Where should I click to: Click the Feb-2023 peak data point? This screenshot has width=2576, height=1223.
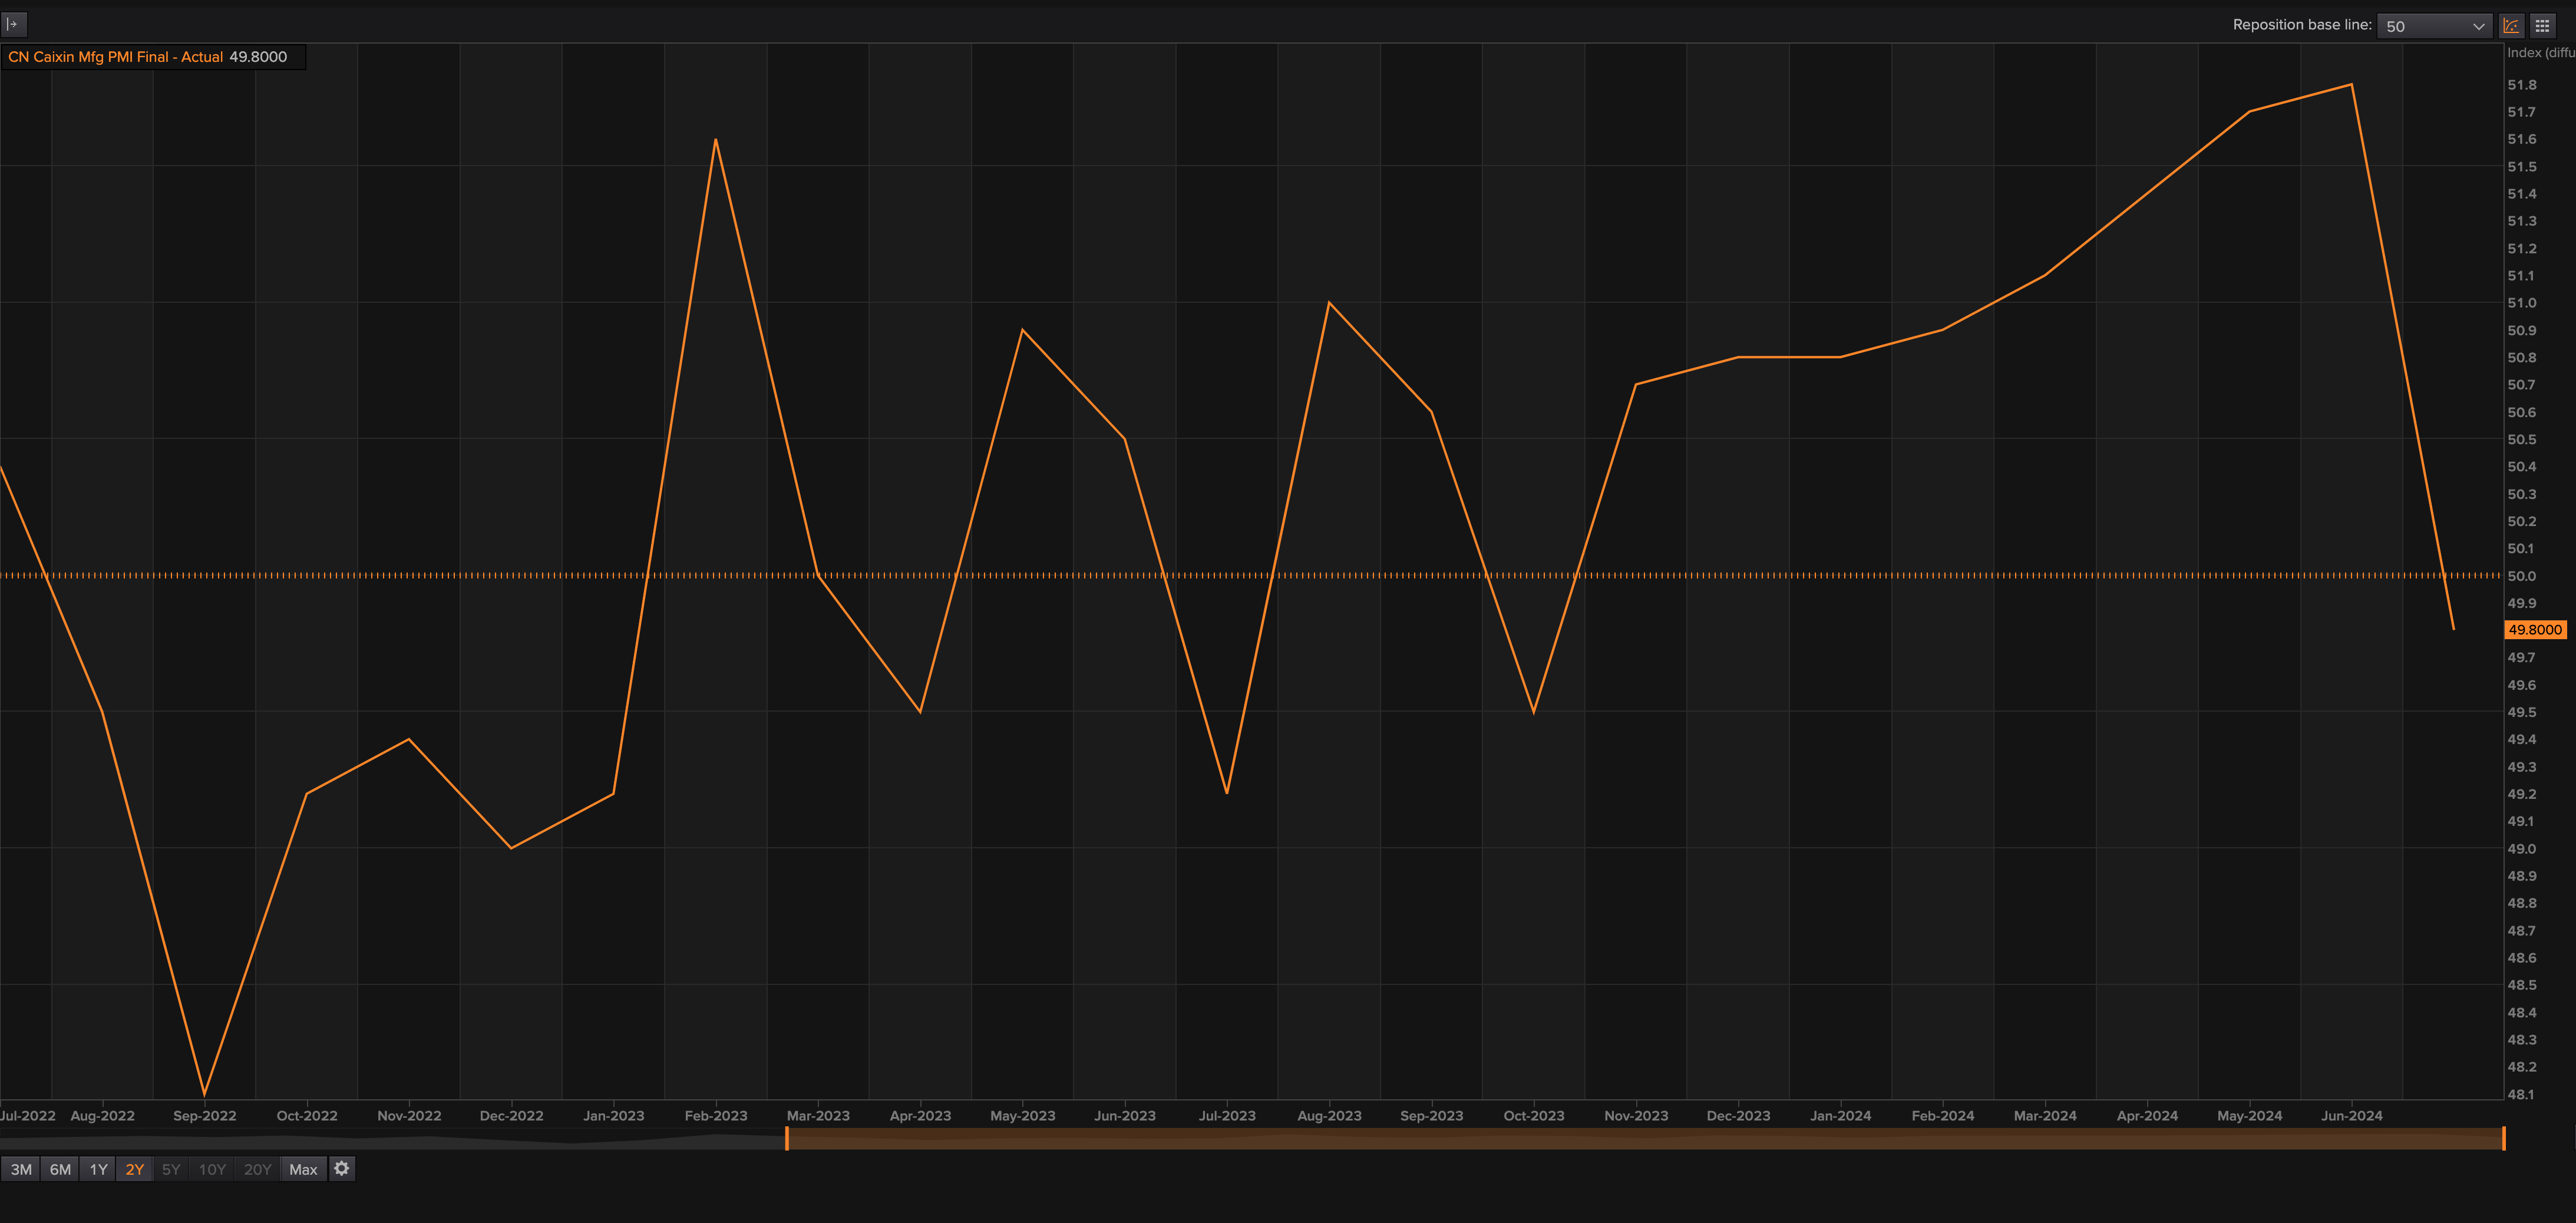tap(716, 140)
